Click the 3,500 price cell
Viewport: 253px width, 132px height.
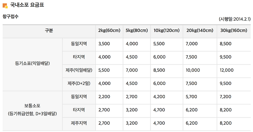point(109,44)
